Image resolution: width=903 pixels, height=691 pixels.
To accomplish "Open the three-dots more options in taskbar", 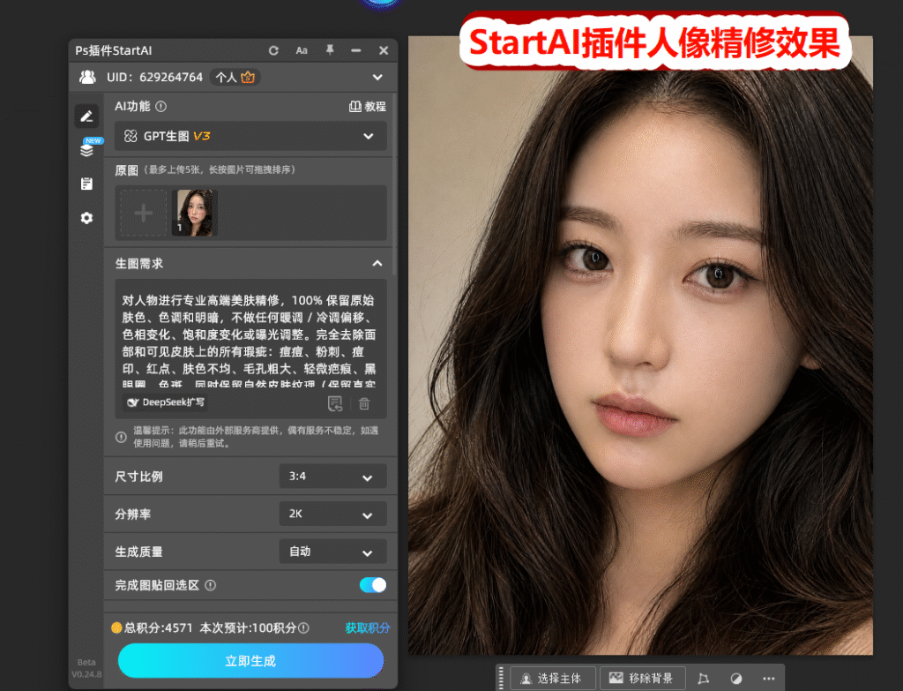I will [x=769, y=679].
